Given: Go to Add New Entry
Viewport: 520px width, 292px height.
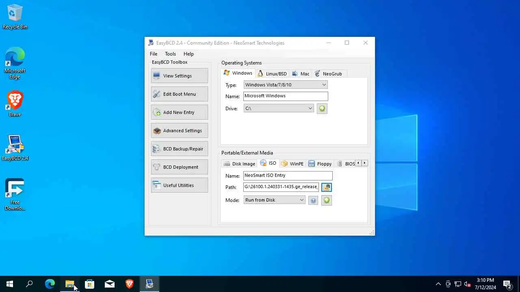Looking at the screenshot, I should 179,112.
